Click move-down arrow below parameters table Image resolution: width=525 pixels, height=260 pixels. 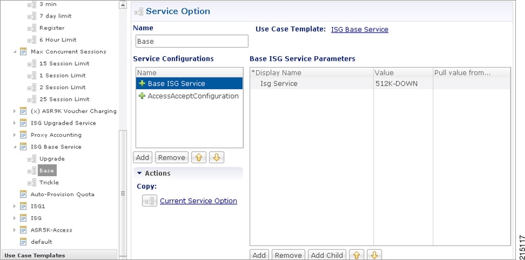[x=374, y=255]
